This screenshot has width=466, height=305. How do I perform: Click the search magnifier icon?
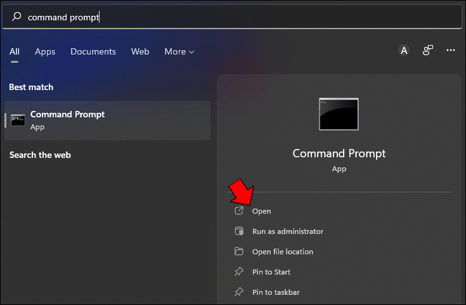pos(16,18)
